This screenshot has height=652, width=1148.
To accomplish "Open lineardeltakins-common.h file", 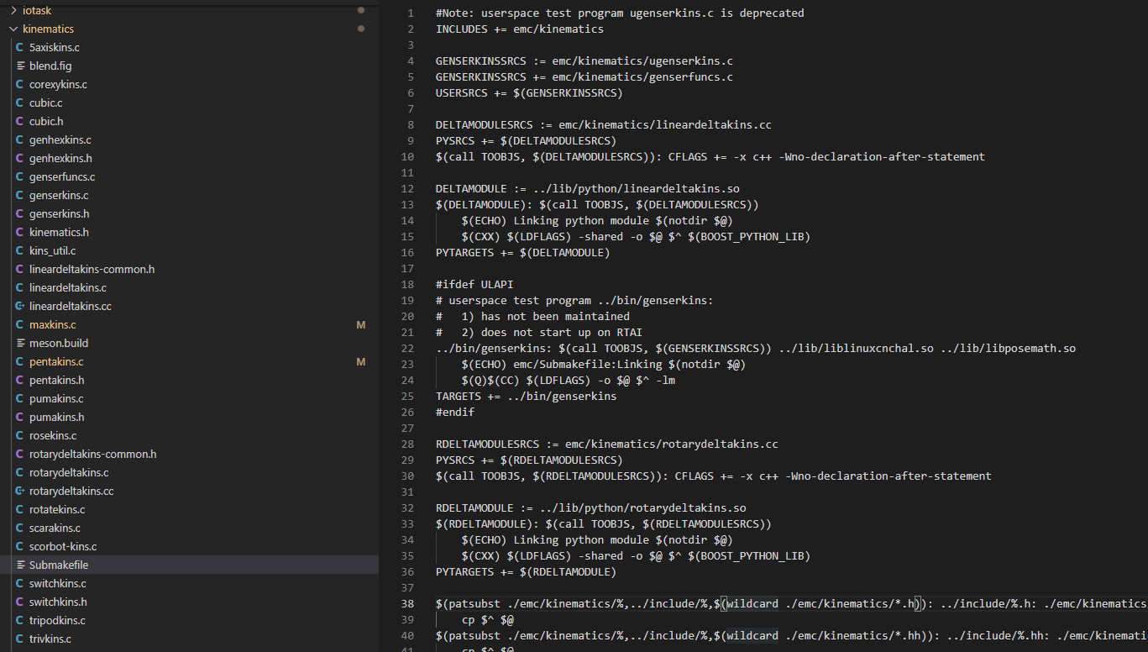I will [92, 269].
